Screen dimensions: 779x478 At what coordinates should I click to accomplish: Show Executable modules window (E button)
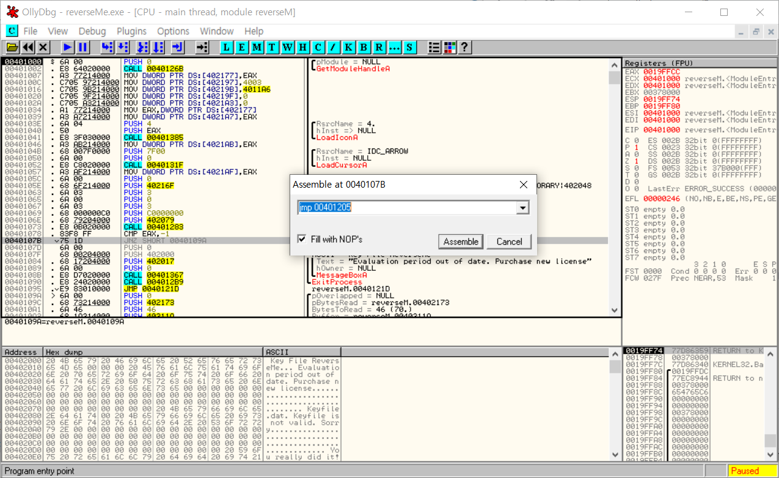click(242, 47)
